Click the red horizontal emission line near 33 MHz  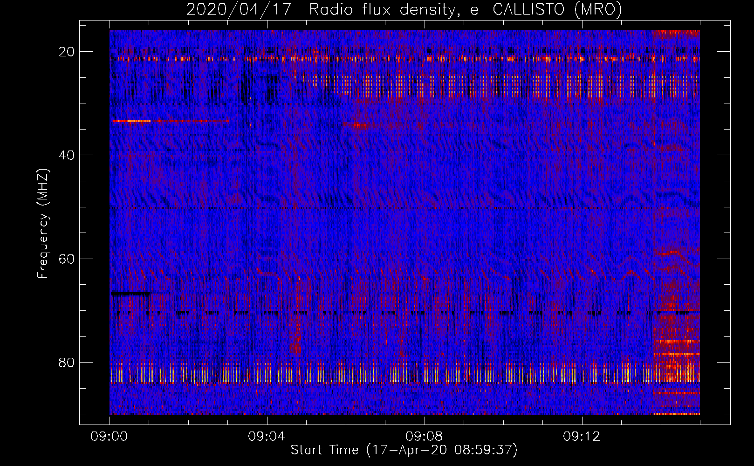pos(170,121)
